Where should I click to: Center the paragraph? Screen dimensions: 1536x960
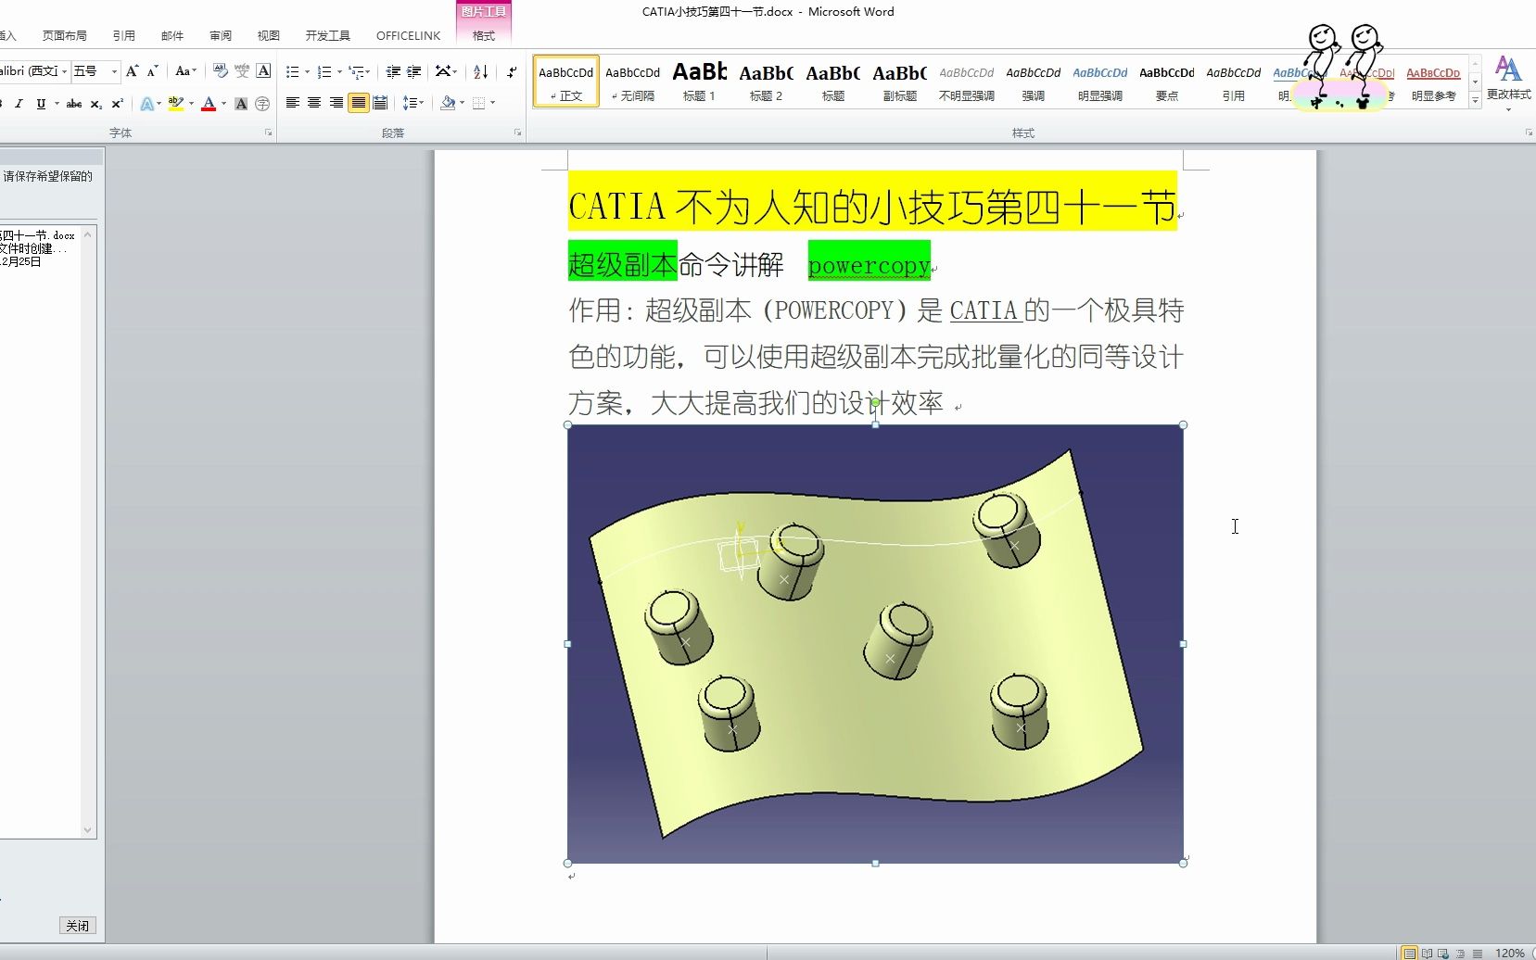click(x=314, y=103)
